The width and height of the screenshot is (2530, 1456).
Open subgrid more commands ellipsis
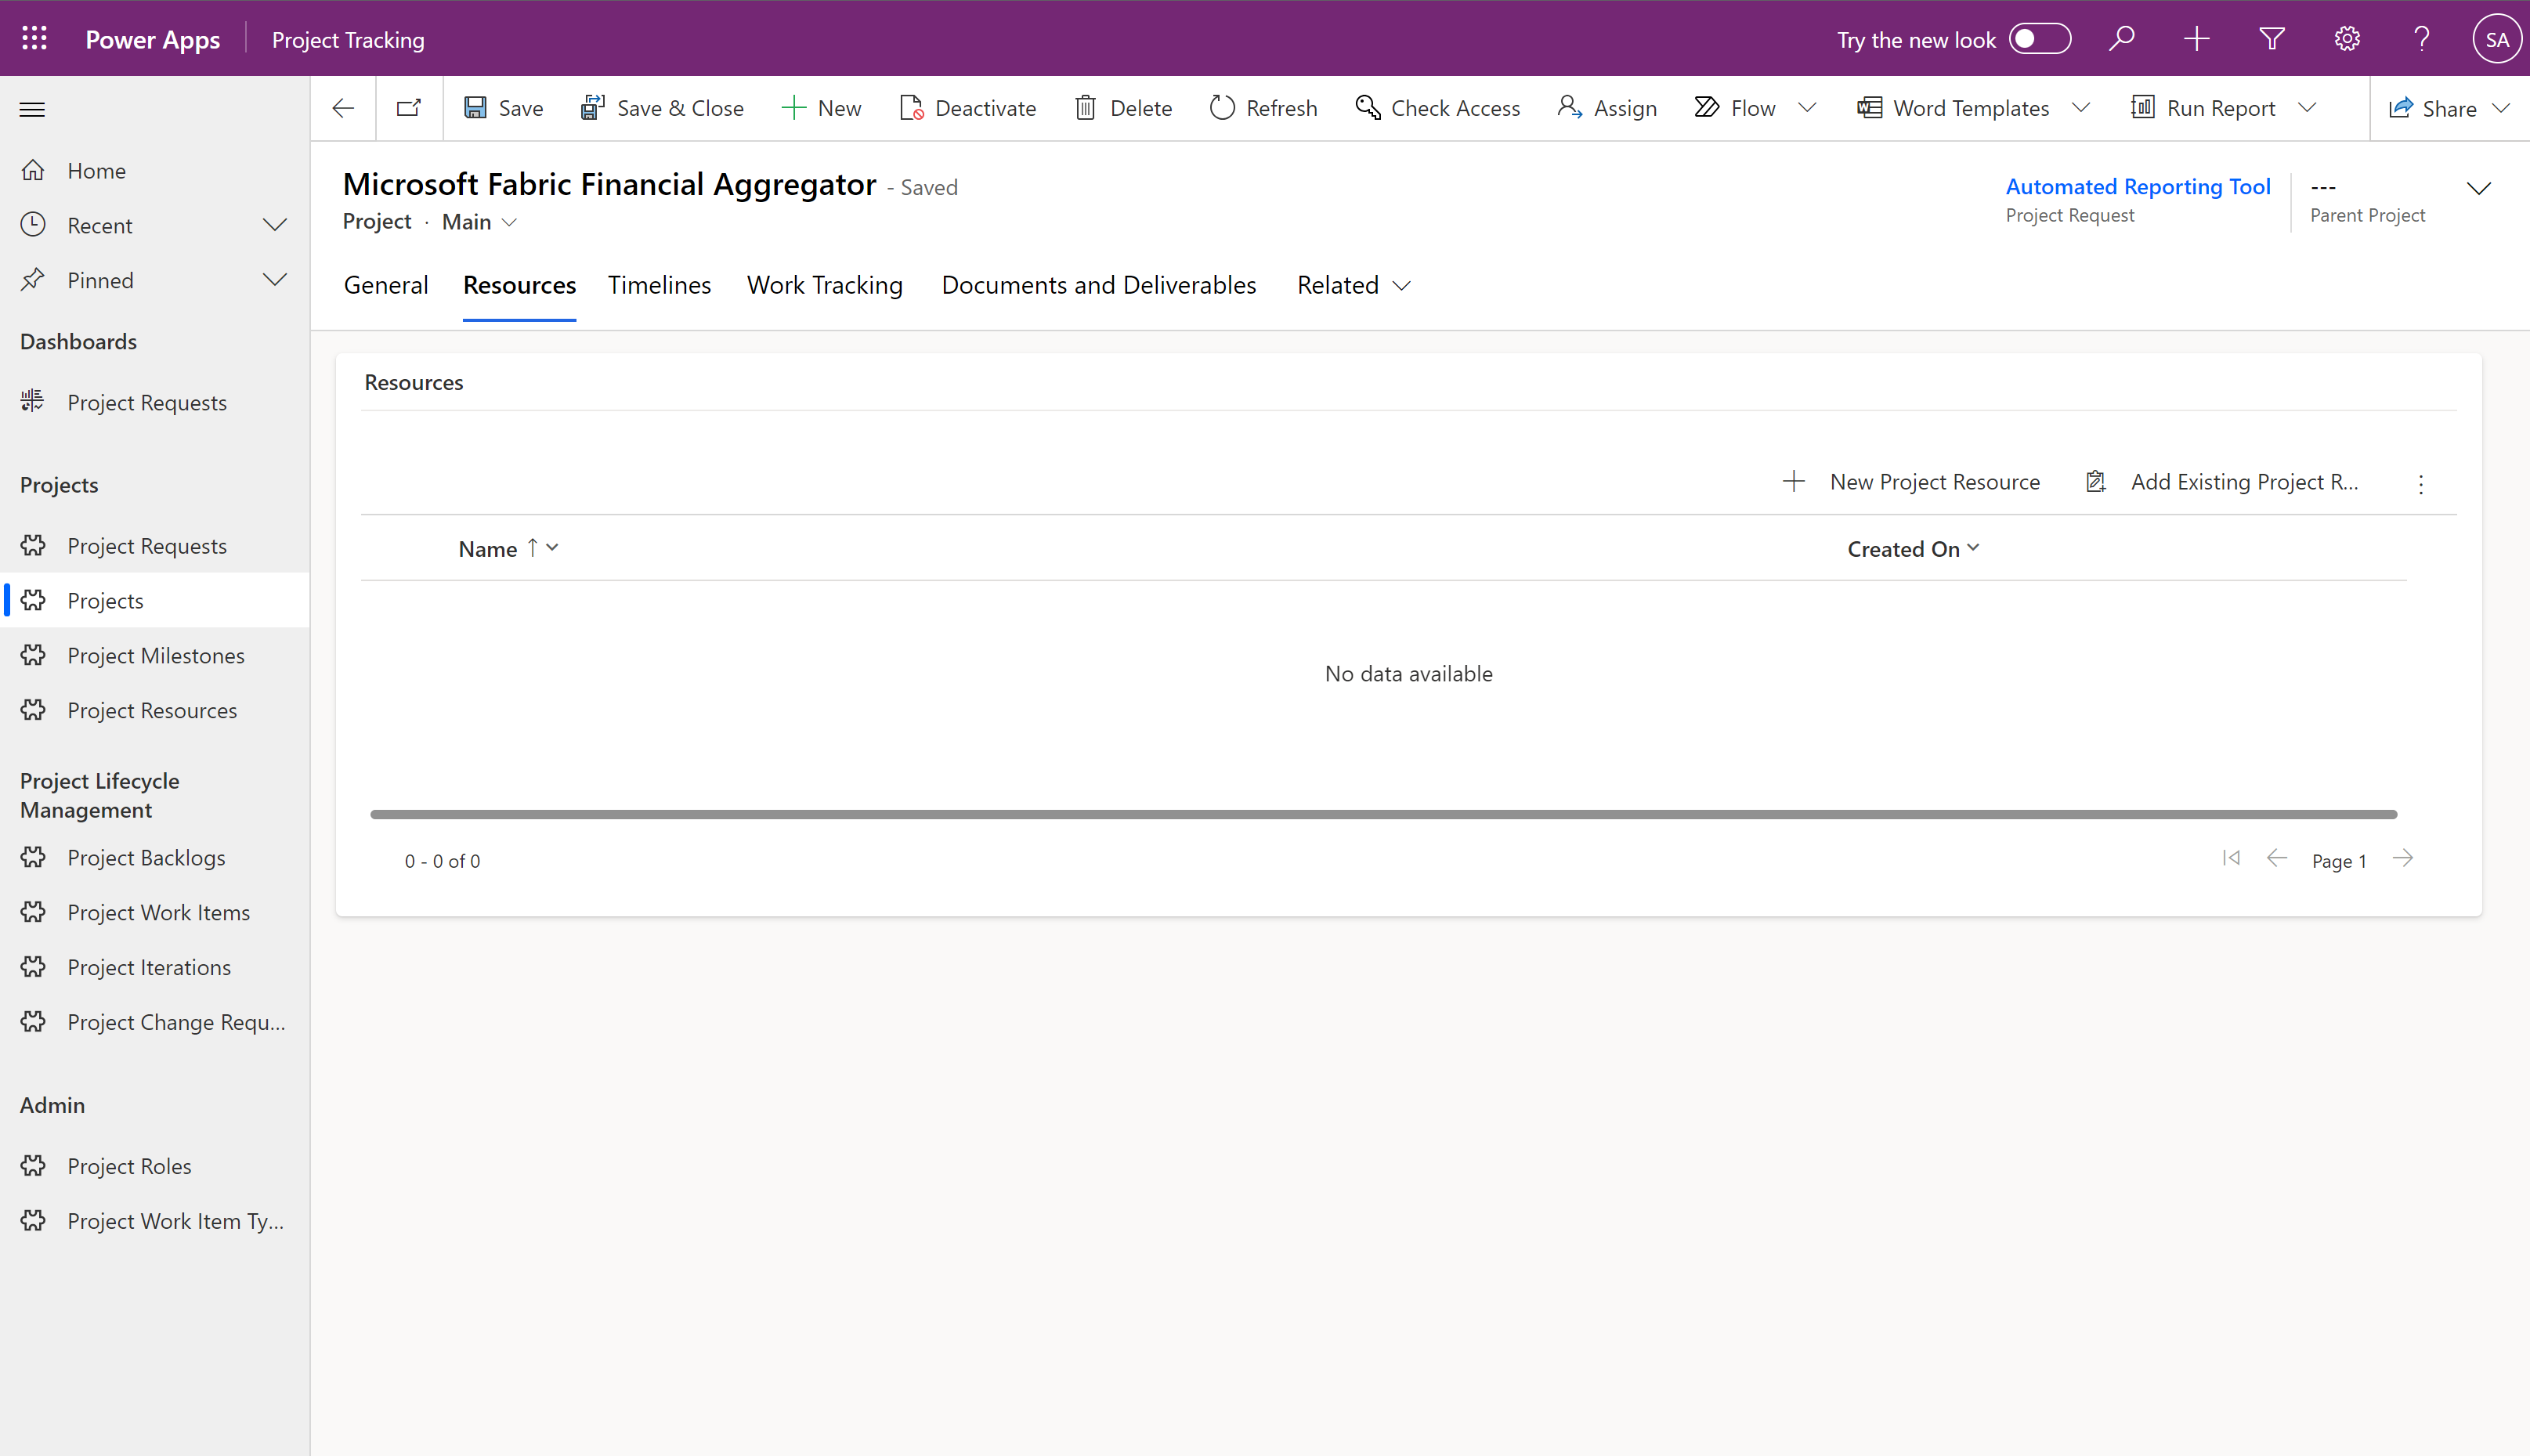tap(2421, 484)
